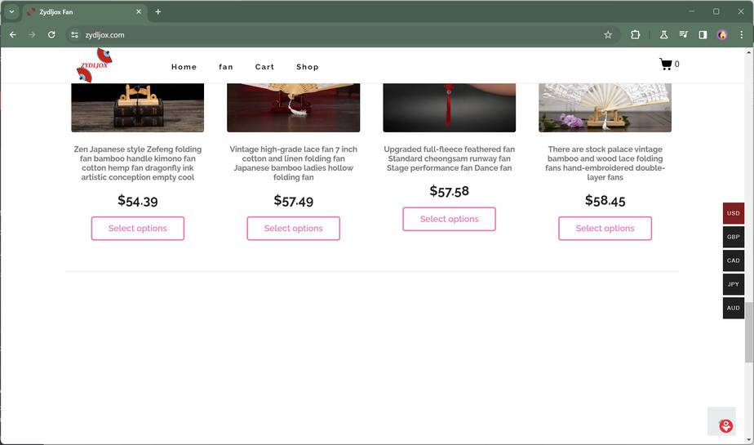Open the extensions puzzle icon
The width and height of the screenshot is (754, 445).
[x=635, y=34]
